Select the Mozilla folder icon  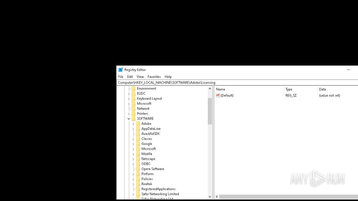pyautogui.click(x=138, y=154)
